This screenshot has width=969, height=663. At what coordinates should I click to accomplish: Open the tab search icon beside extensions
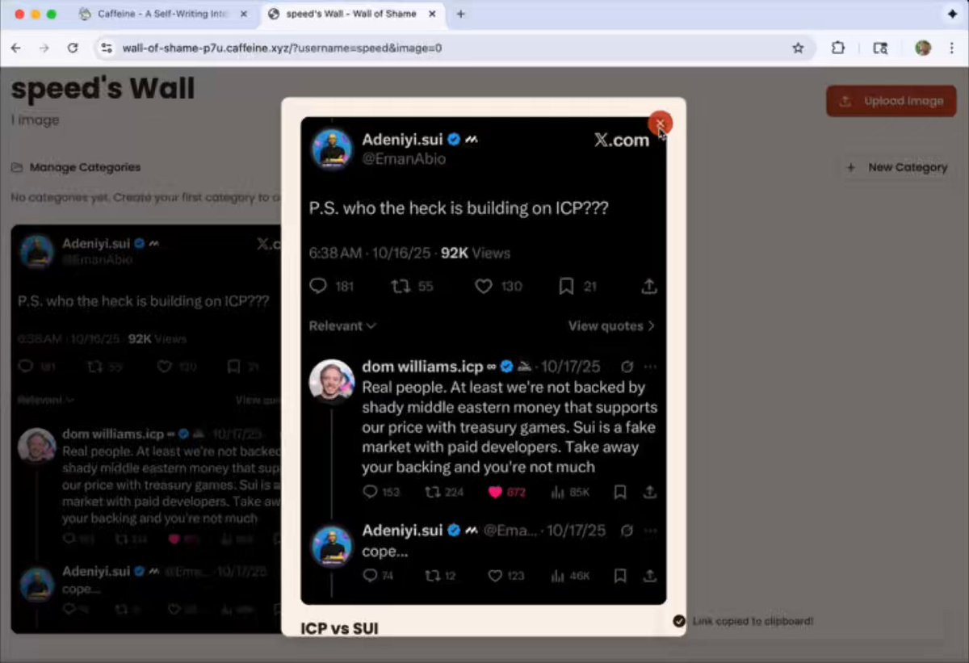[880, 48]
